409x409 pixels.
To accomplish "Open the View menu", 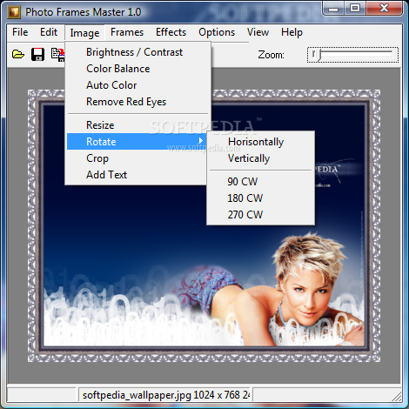I will [x=258, y=32].
